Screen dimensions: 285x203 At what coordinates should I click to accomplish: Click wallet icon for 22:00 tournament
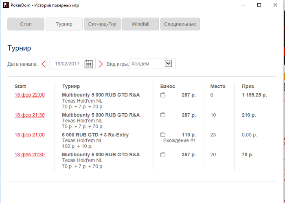point(163,95)
